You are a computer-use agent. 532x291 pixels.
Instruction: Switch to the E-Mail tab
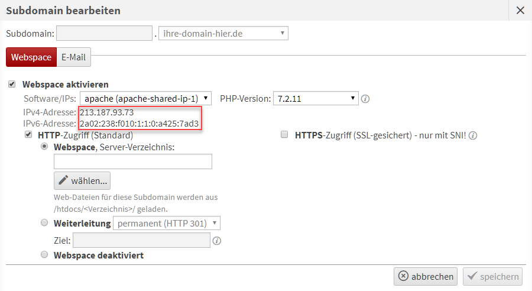(x=74, y=57)
